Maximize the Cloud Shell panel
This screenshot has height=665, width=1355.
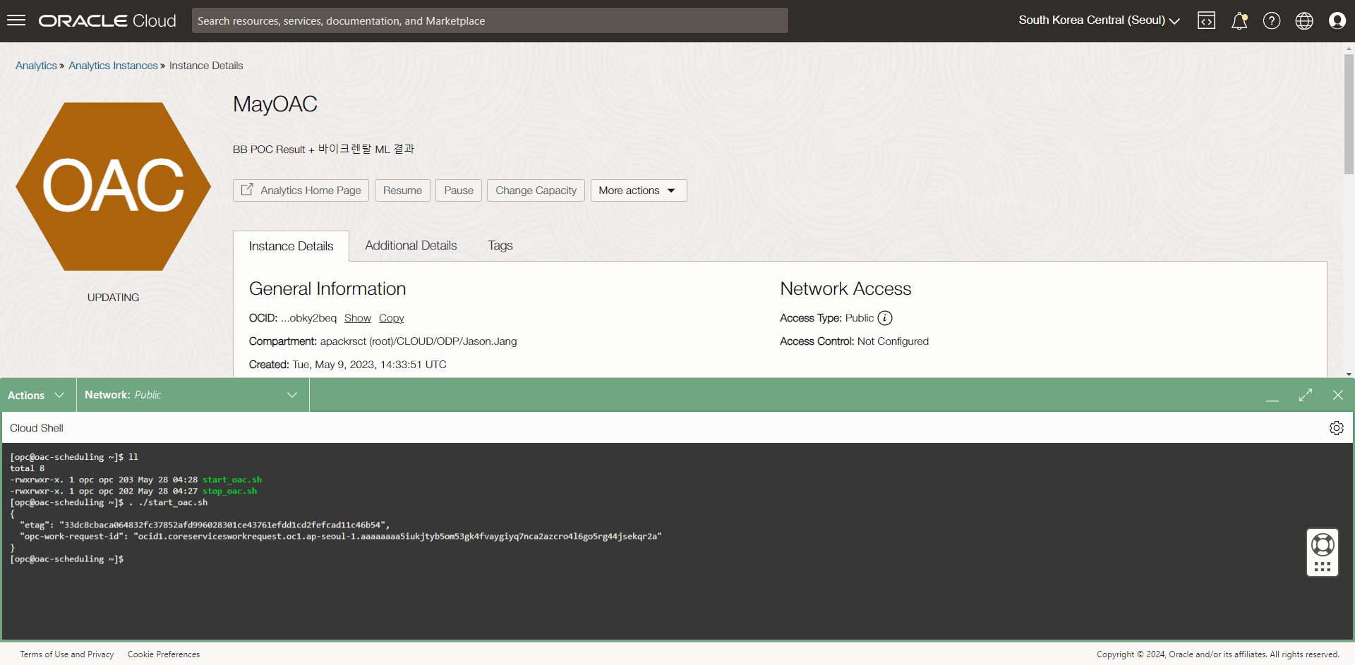(x=1306, y=395)
